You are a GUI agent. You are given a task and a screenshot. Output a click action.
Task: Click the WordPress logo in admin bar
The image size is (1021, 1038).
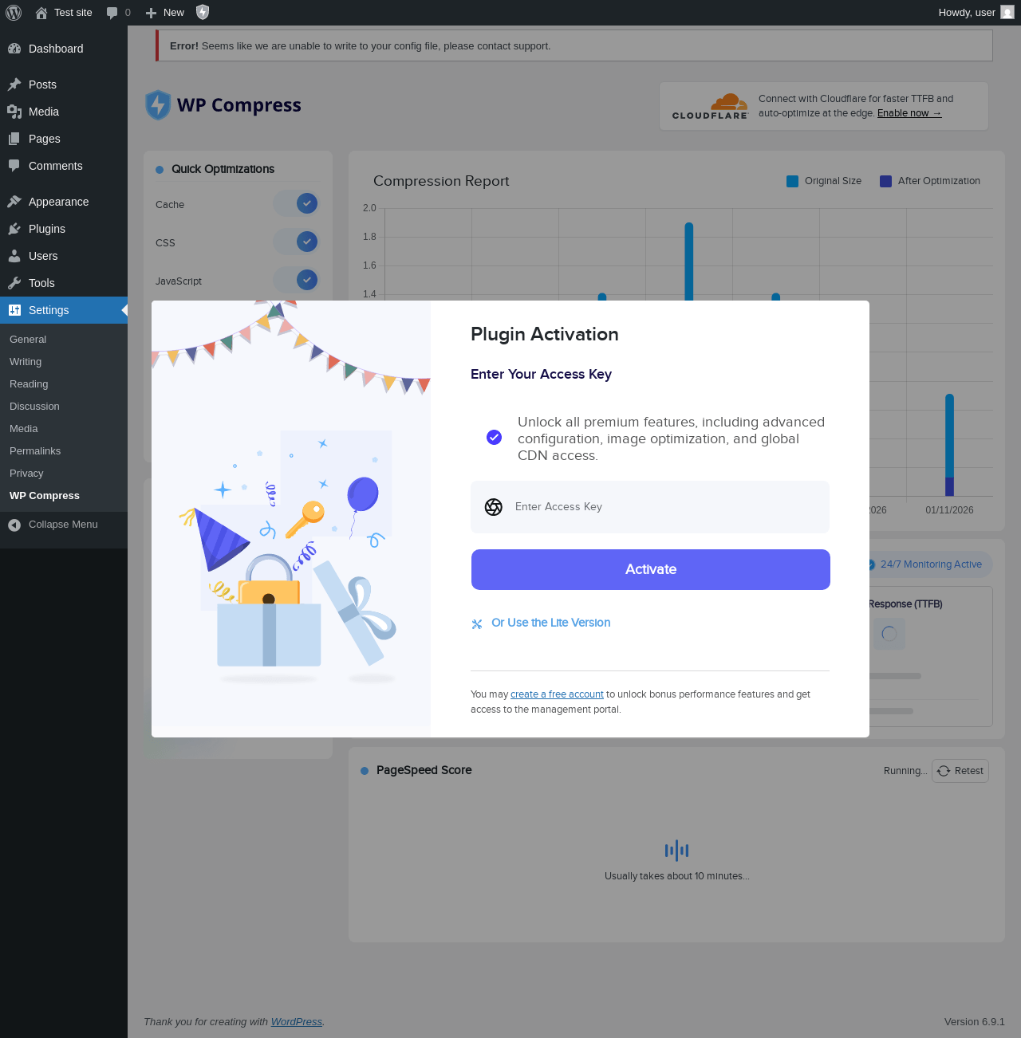pos(14,13)
